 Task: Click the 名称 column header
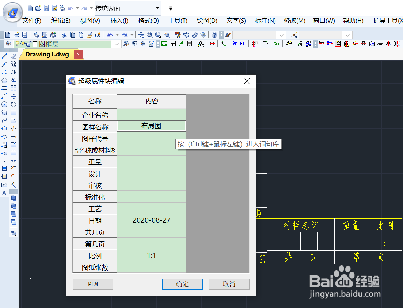point(95,101)
